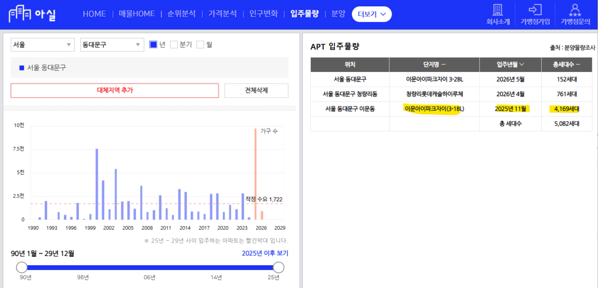Click the tall red 2025 chart bar
The width and height of the screenshot is (598, 288).
(x=255, y=174)
